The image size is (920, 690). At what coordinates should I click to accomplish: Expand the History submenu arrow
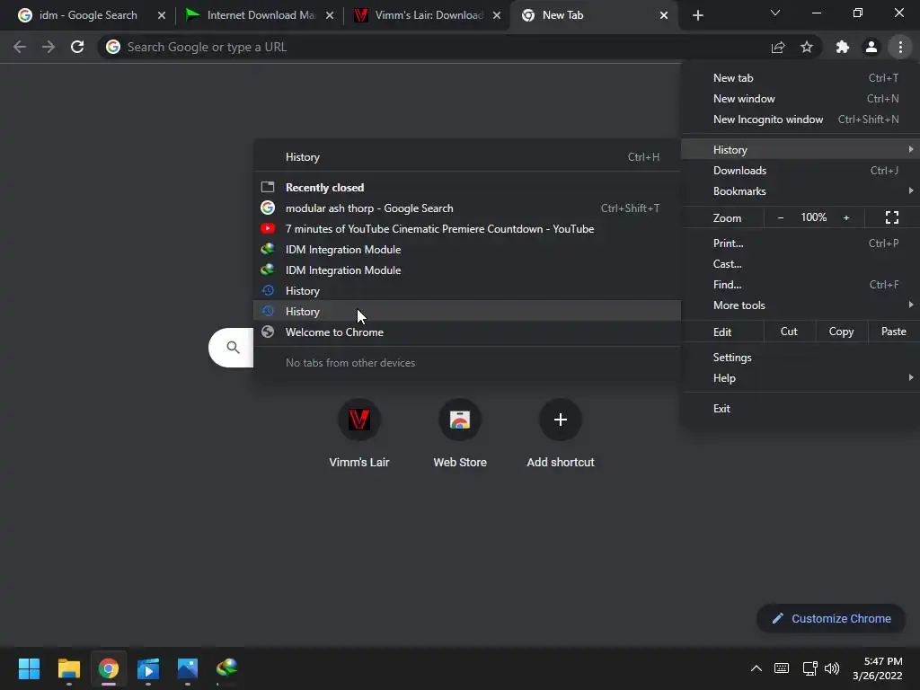911,150
